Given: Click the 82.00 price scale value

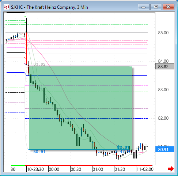Looking at the screenshot, I should point(163,118).
